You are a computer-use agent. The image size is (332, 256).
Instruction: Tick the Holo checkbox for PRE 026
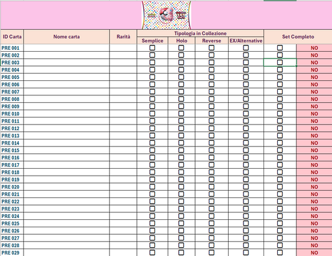pos(181,231)
